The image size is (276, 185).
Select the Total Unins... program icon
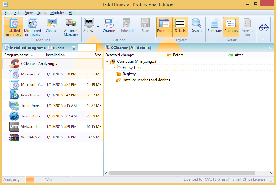click(14, 106)
